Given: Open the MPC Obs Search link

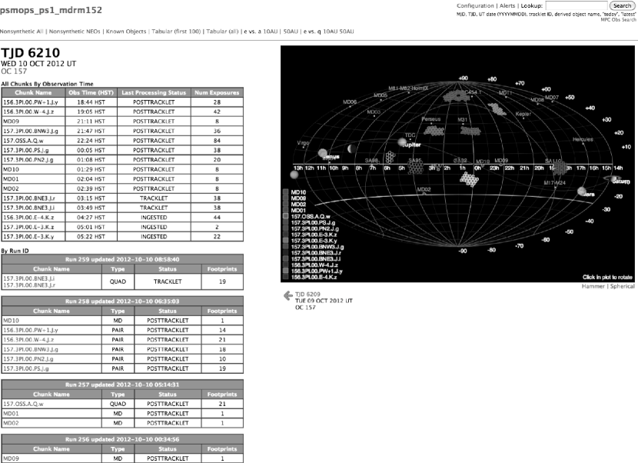Looking at the screenshot, I should pos(619,19).
